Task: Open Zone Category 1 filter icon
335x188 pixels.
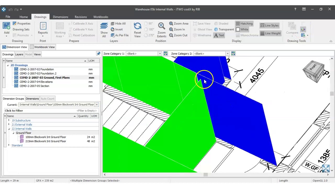Action: pyautogui.click(x=165, y=54)
